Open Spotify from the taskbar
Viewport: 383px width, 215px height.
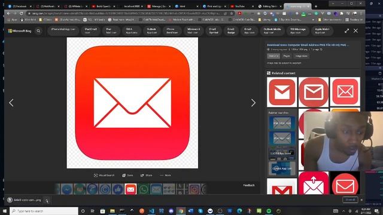point(269,211)
